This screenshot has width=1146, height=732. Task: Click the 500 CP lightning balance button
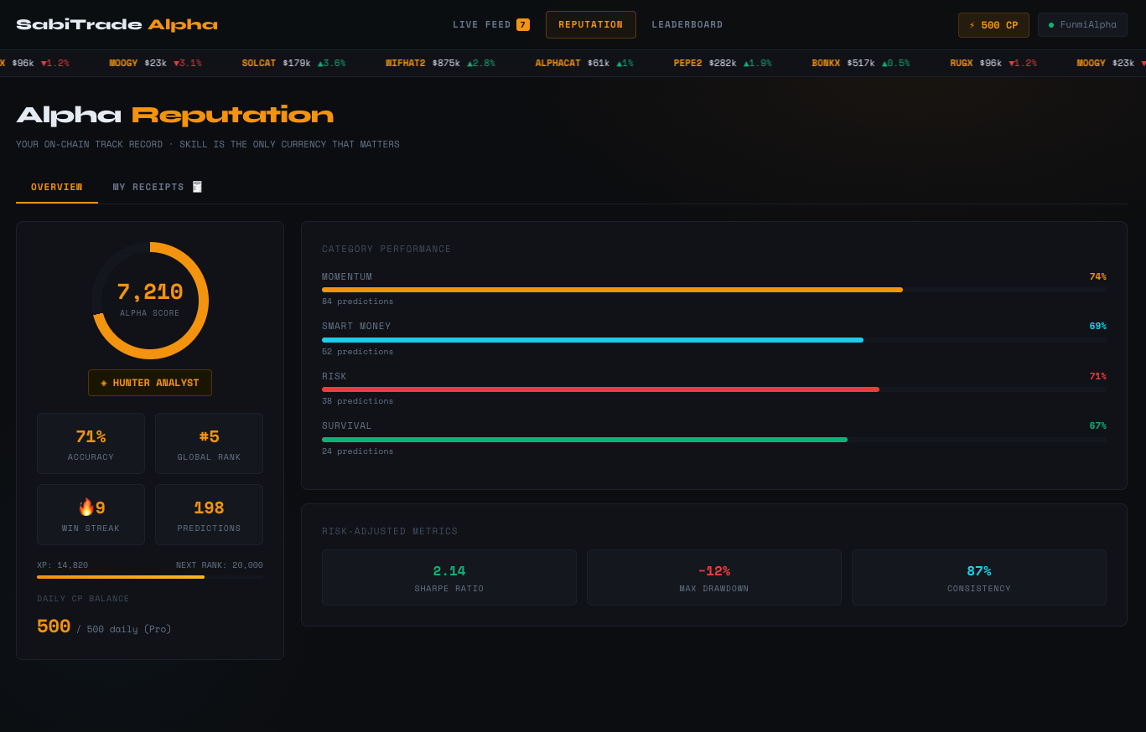[x=993, y=25]
